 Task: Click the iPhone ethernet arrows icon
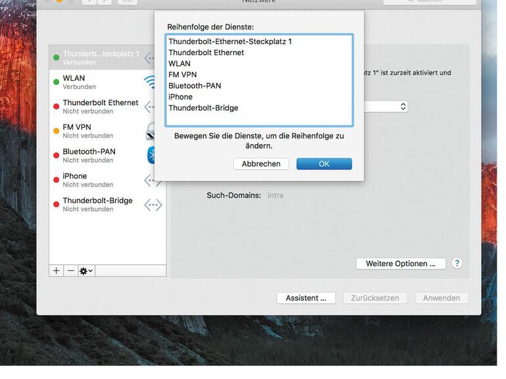152,180
